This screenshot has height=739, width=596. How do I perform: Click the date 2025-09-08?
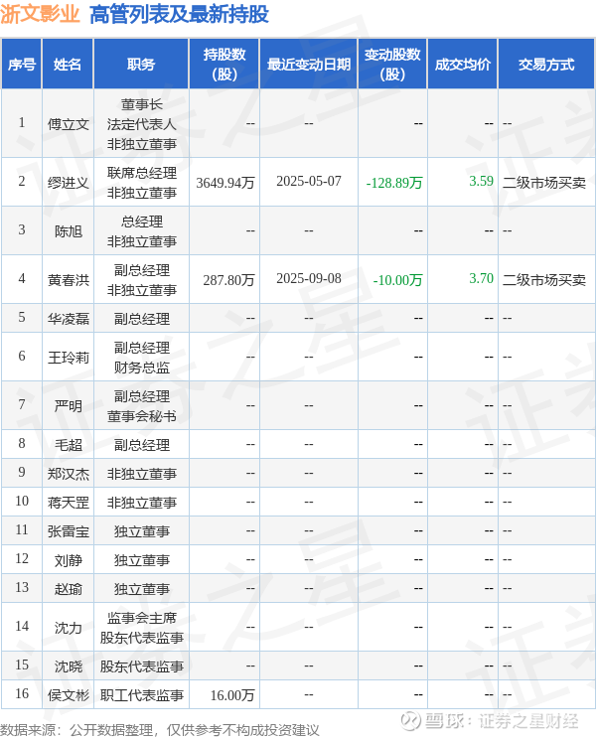pyautogui.click(x=309, y=278)
